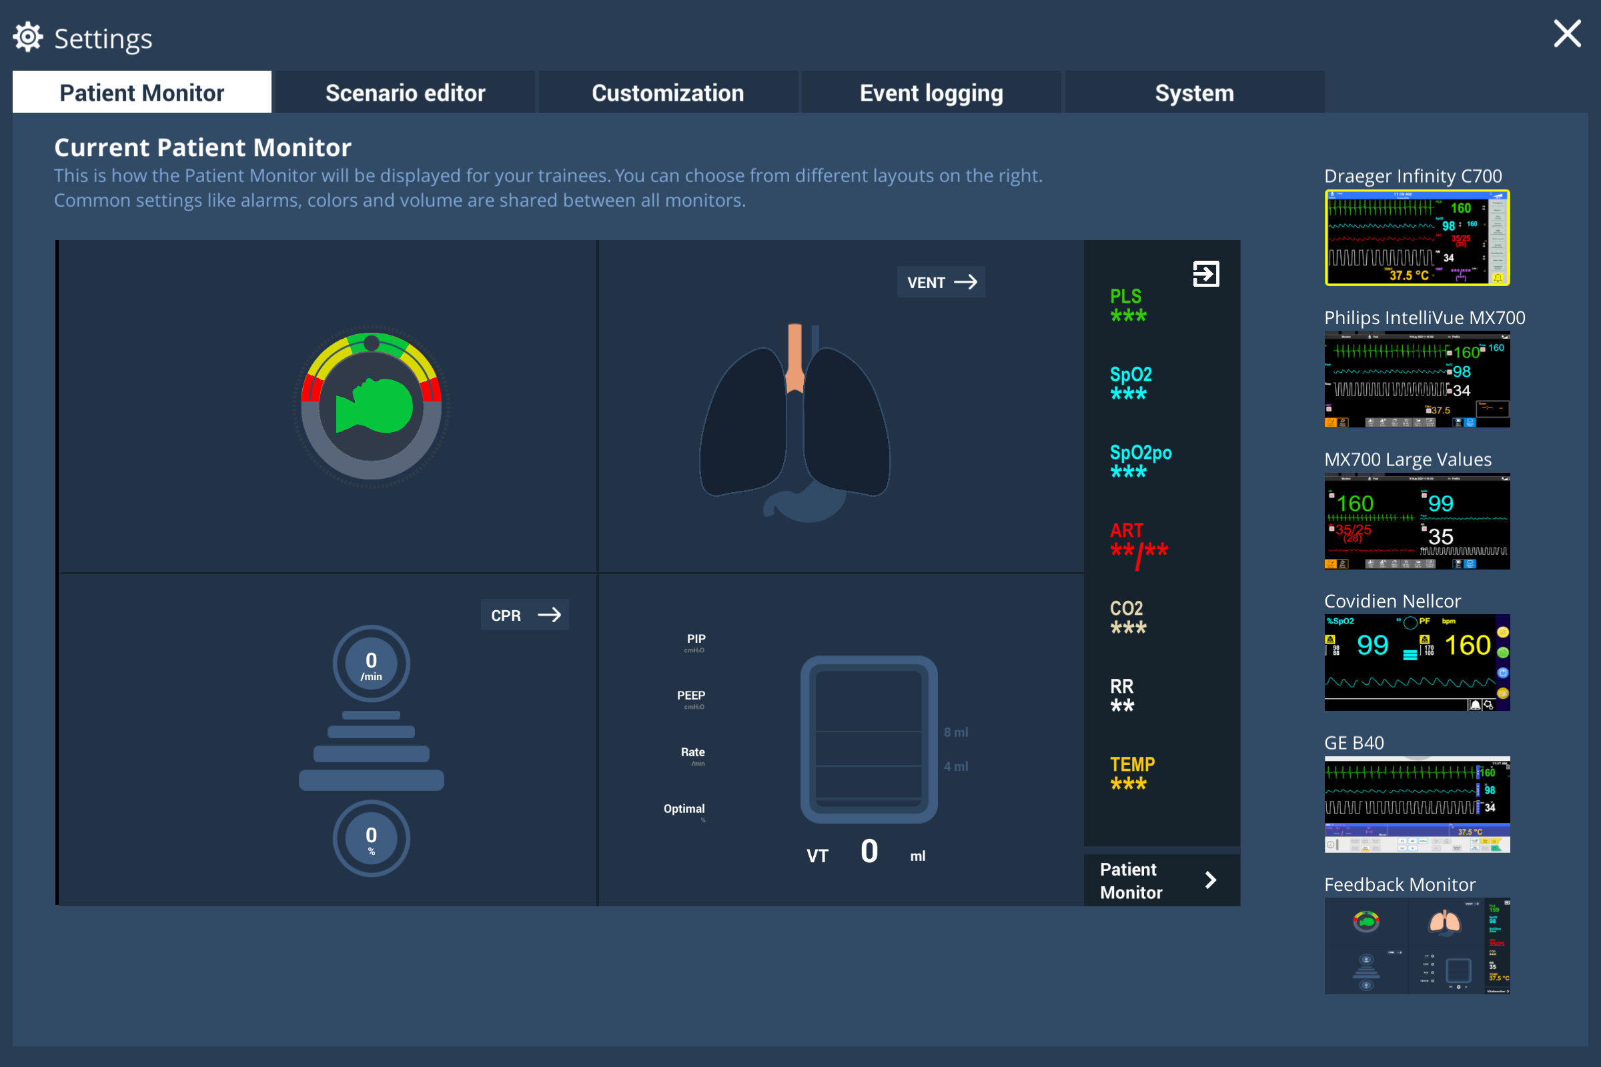The height and width of the screenshot is (1067, 1601).
Task: Close the Settings window
Action: pos(1567,33)
